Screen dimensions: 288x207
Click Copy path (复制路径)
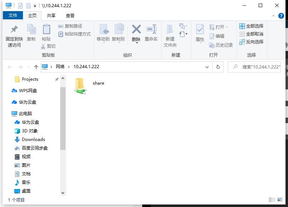pos(70,26)
